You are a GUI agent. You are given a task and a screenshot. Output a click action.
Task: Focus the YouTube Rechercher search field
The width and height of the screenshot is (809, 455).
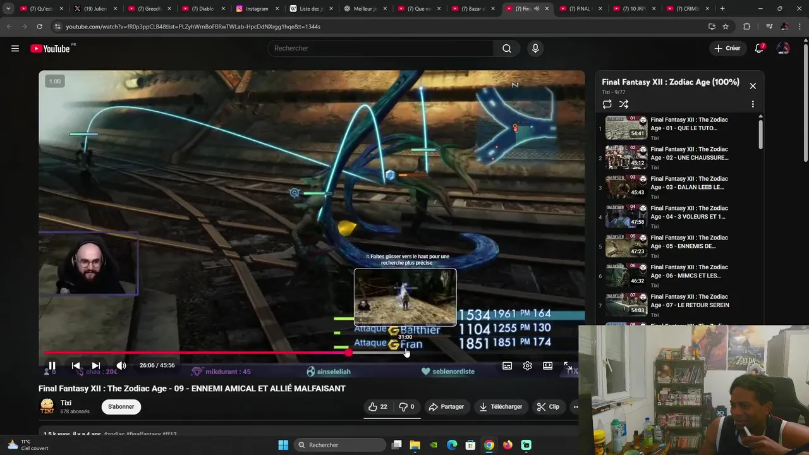382,49
